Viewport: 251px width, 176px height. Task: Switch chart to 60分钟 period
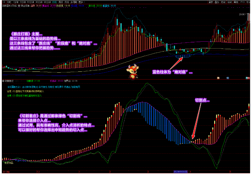tap(47, 2)
